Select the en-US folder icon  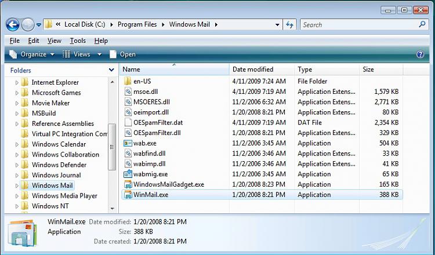pos(128,81)
